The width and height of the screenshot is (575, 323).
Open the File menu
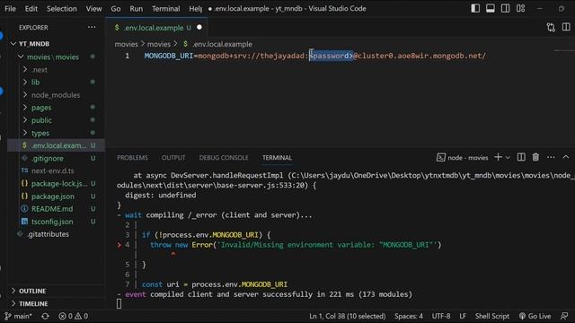point(10,8)
